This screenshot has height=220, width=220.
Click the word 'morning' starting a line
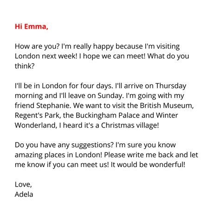(x=29, y=96)
